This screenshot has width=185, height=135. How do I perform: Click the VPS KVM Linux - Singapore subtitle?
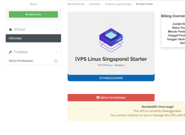pyautogui.click(x=111, y=65)
